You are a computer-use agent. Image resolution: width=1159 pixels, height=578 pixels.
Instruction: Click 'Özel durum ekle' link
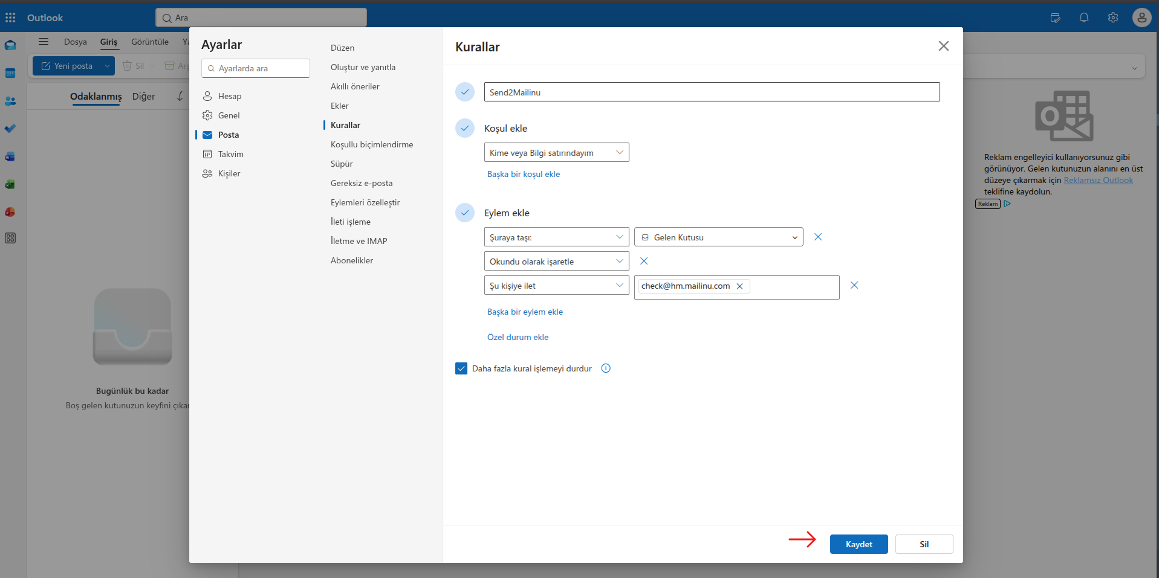[x=518, y=337]
